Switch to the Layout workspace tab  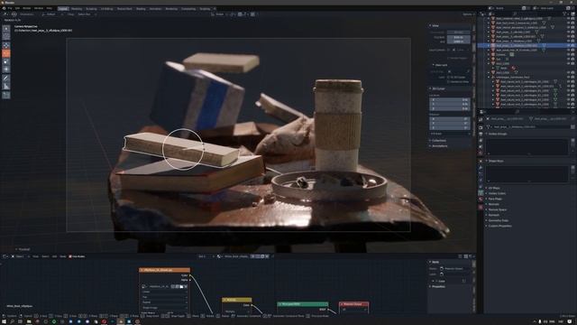pyautogui.click(x=63, y=8)
